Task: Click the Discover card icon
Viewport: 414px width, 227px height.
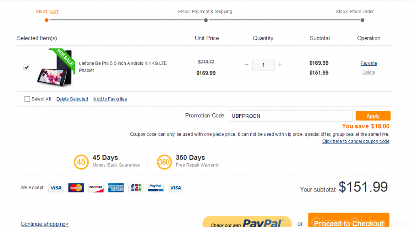Action: point(96,188)
